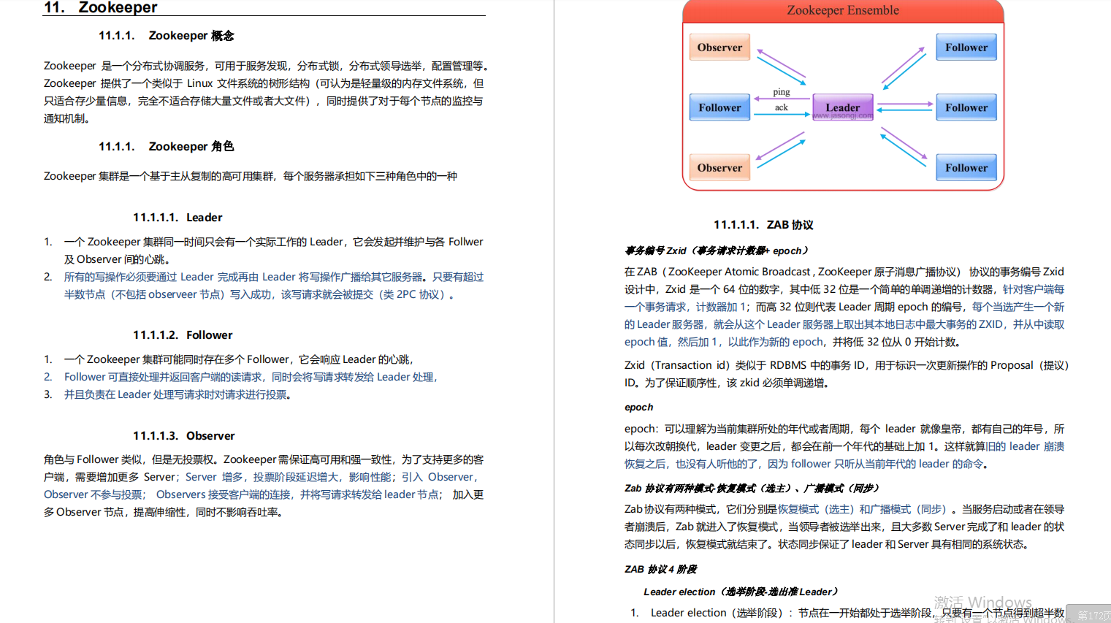Click the middle-left Follower box
This screenshot has height=623, width=1111.
coord(719,107)
